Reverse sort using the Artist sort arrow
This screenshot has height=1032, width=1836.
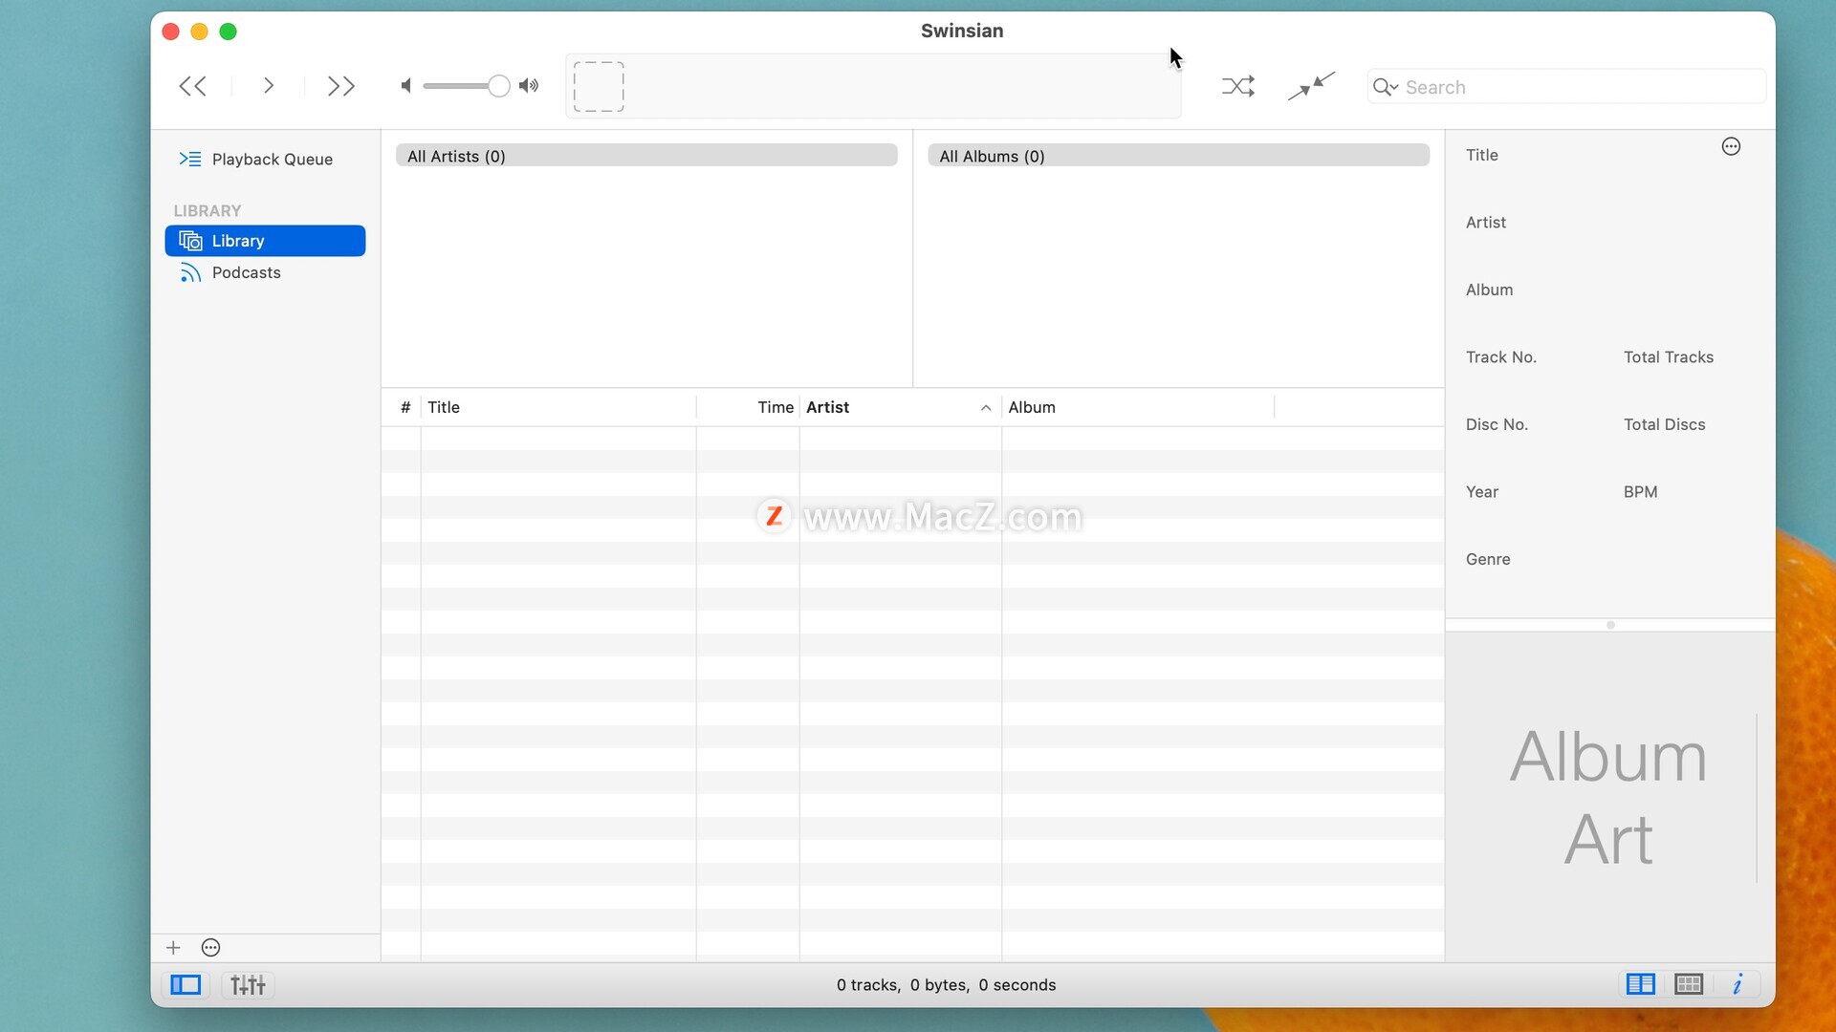point(986,408)
